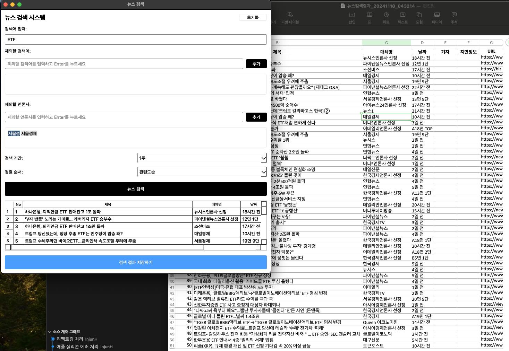Click the 제외할 언론사 input field

point(124,117)
